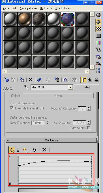103x193 pixels.
Task: Click the Far Distance value field
Action: point(80,122)
